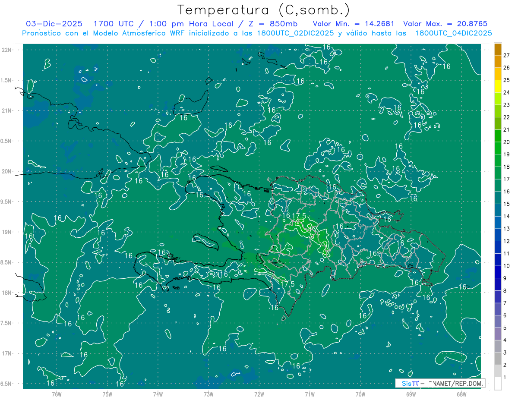Select the date text "03-Dic-2025"

pyautogui.click(x=54, y=24)
